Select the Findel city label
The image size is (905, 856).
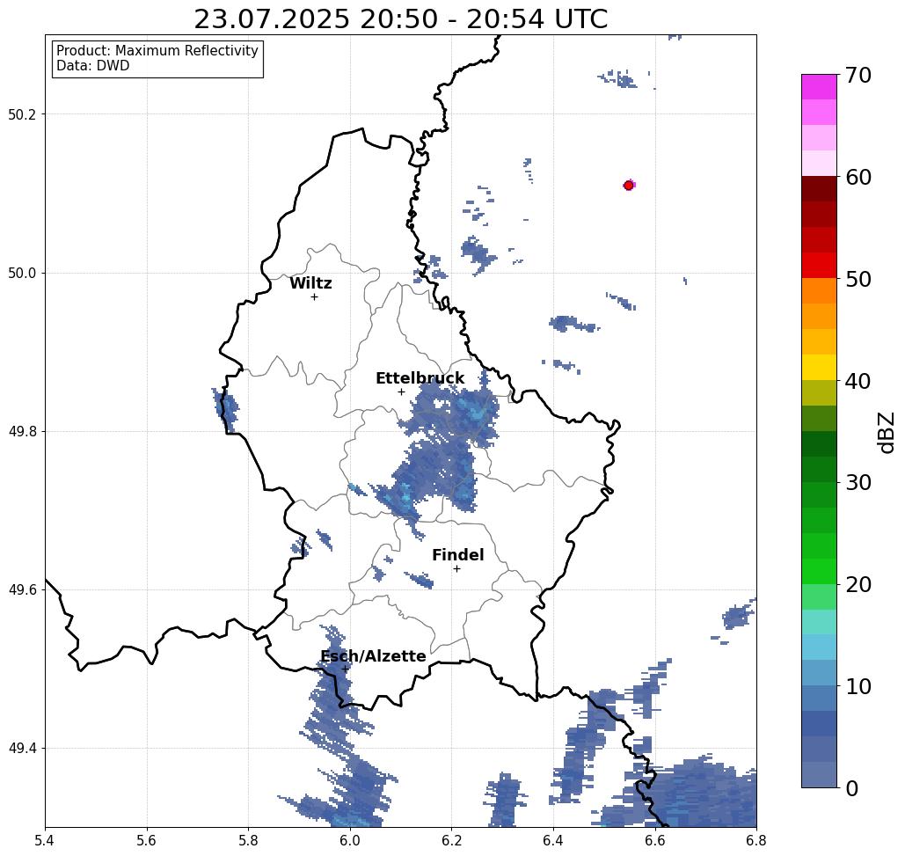tap(457, 555)
